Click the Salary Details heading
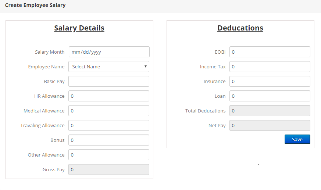321x190 pixels. 79,28
